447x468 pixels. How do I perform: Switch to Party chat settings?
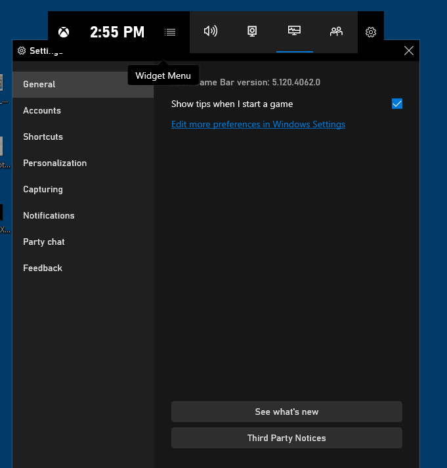(x=44, y=242)
